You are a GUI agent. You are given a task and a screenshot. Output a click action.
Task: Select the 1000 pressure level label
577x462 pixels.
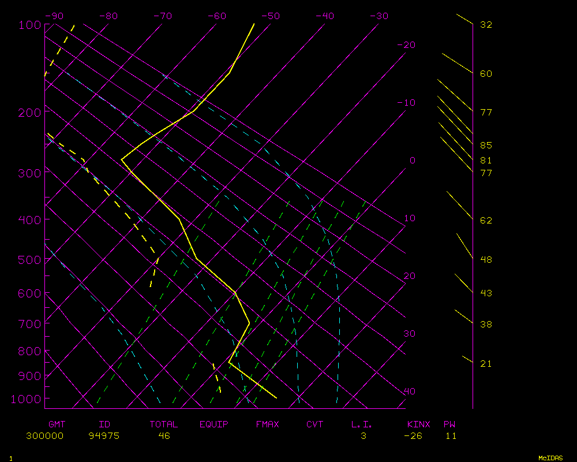(x=27, y=399)
